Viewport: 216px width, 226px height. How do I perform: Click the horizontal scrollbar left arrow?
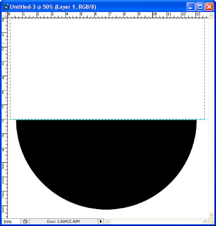pyautogui.click(x=107, y=221)
